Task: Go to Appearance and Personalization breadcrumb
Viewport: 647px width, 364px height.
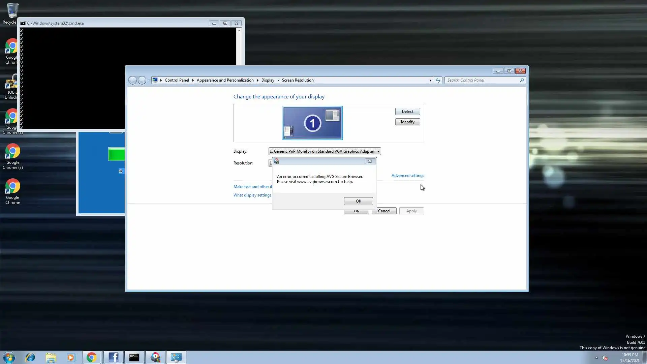Action: 225,80
